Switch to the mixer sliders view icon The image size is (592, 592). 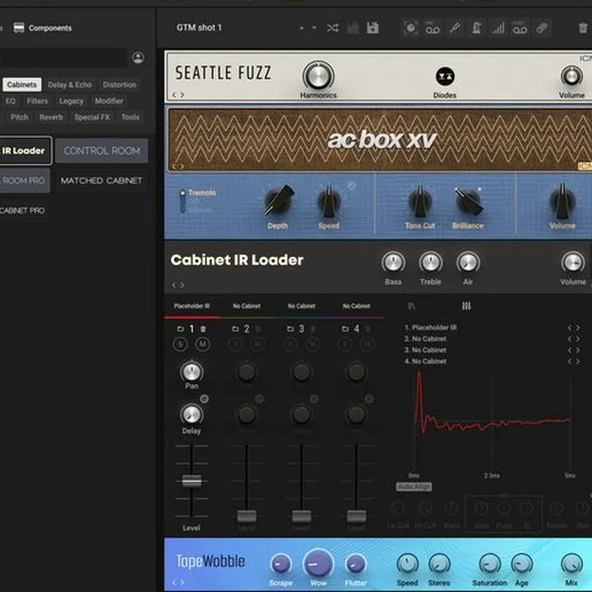(466, 306)
